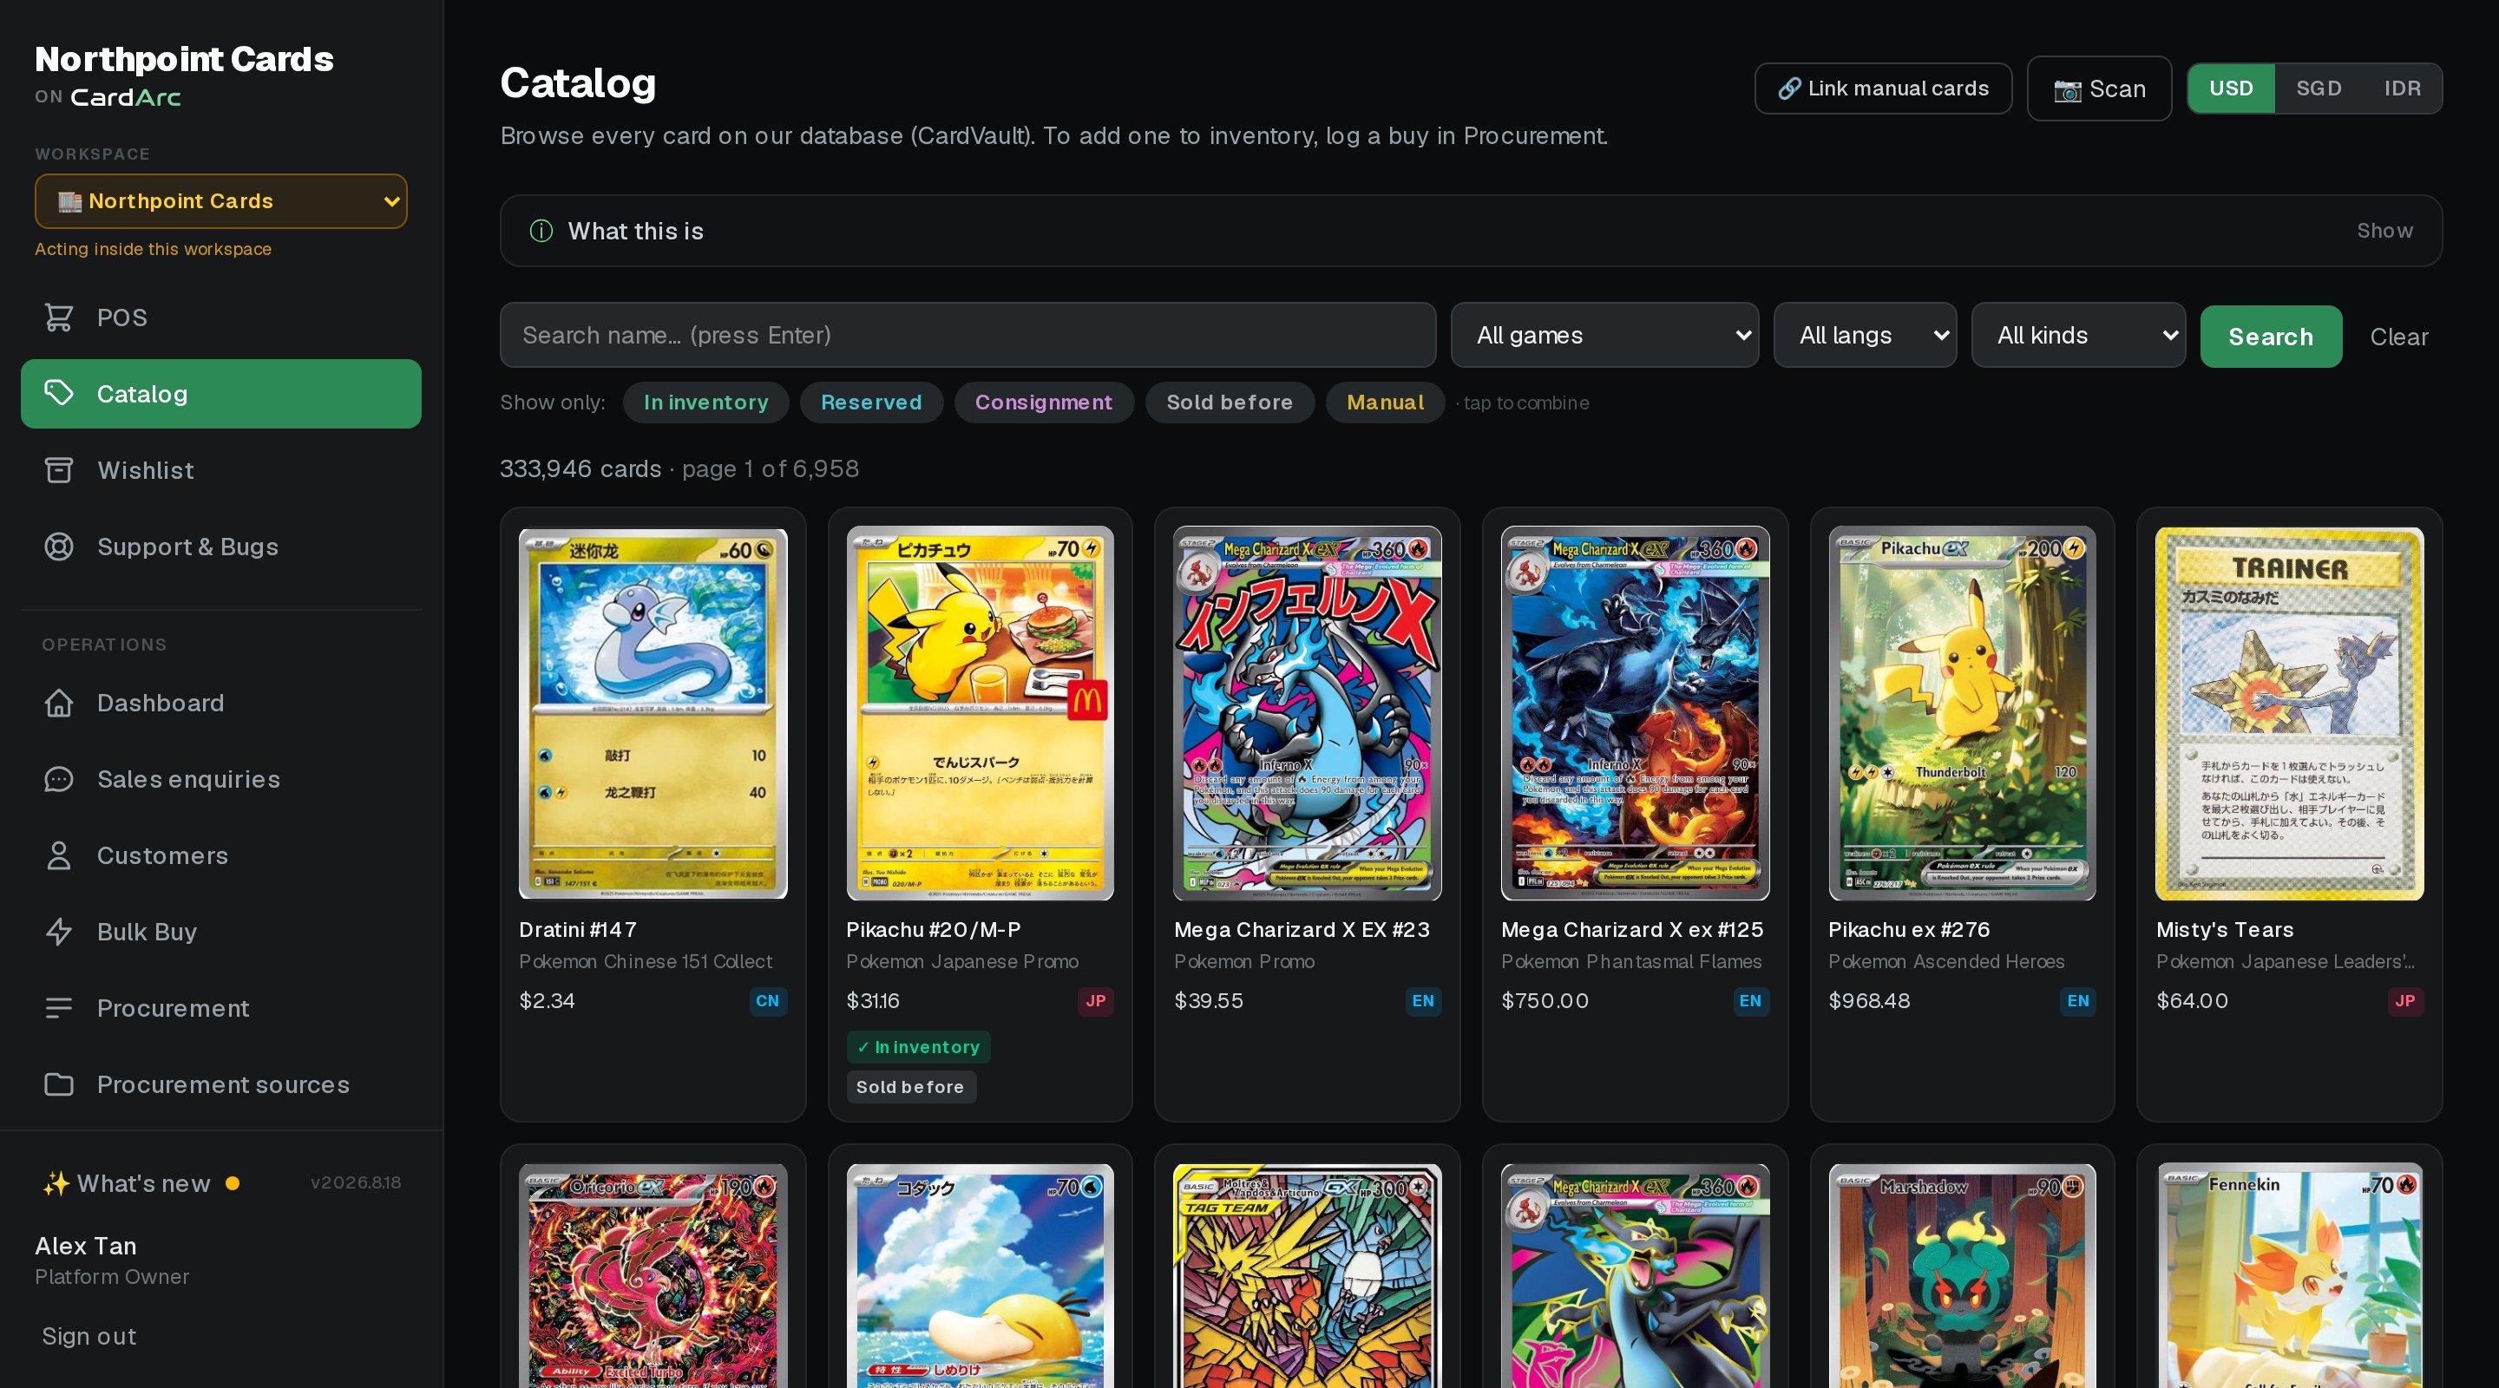Image resolution: width=2499 pixels, height=1388 pixels.
Task: Click the Link manual cards button
Action: point(1883,88)
